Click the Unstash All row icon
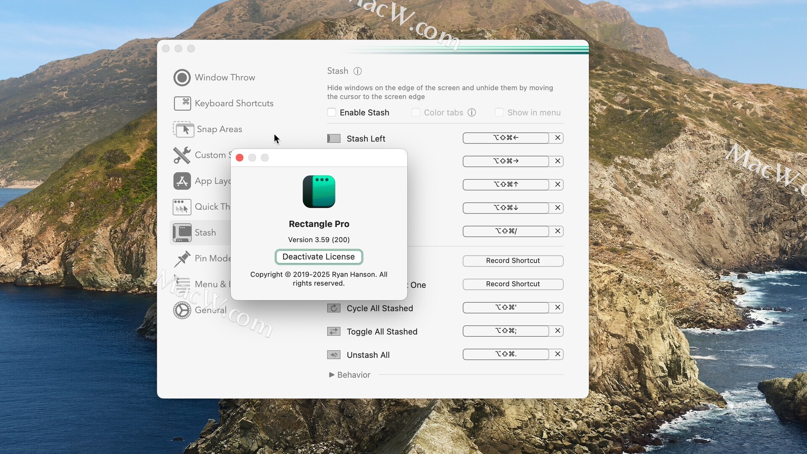This screenshot has height=454, width=807. point(334,355)
